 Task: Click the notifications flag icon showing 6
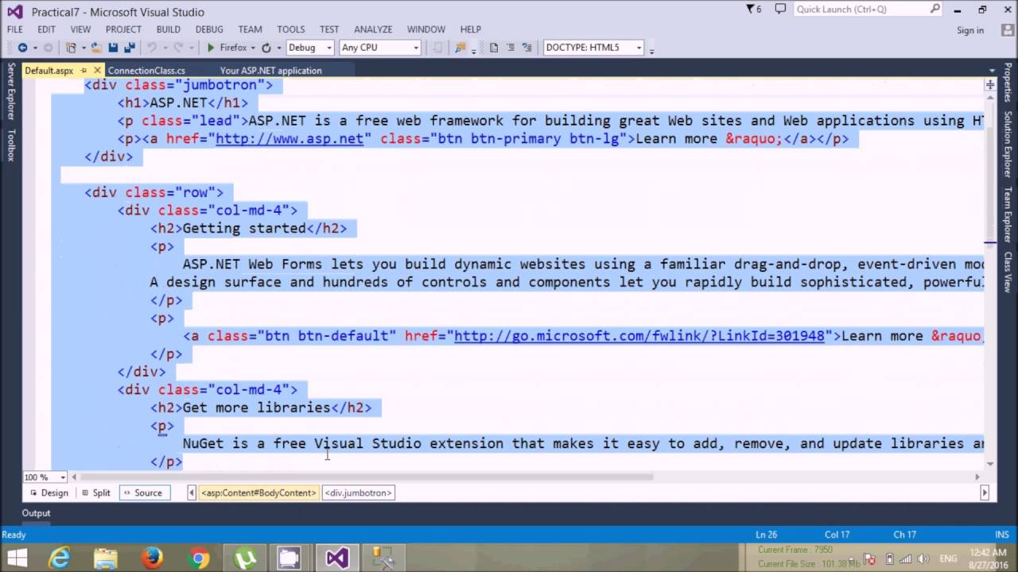pyautogui.click(x=753, y=10)
